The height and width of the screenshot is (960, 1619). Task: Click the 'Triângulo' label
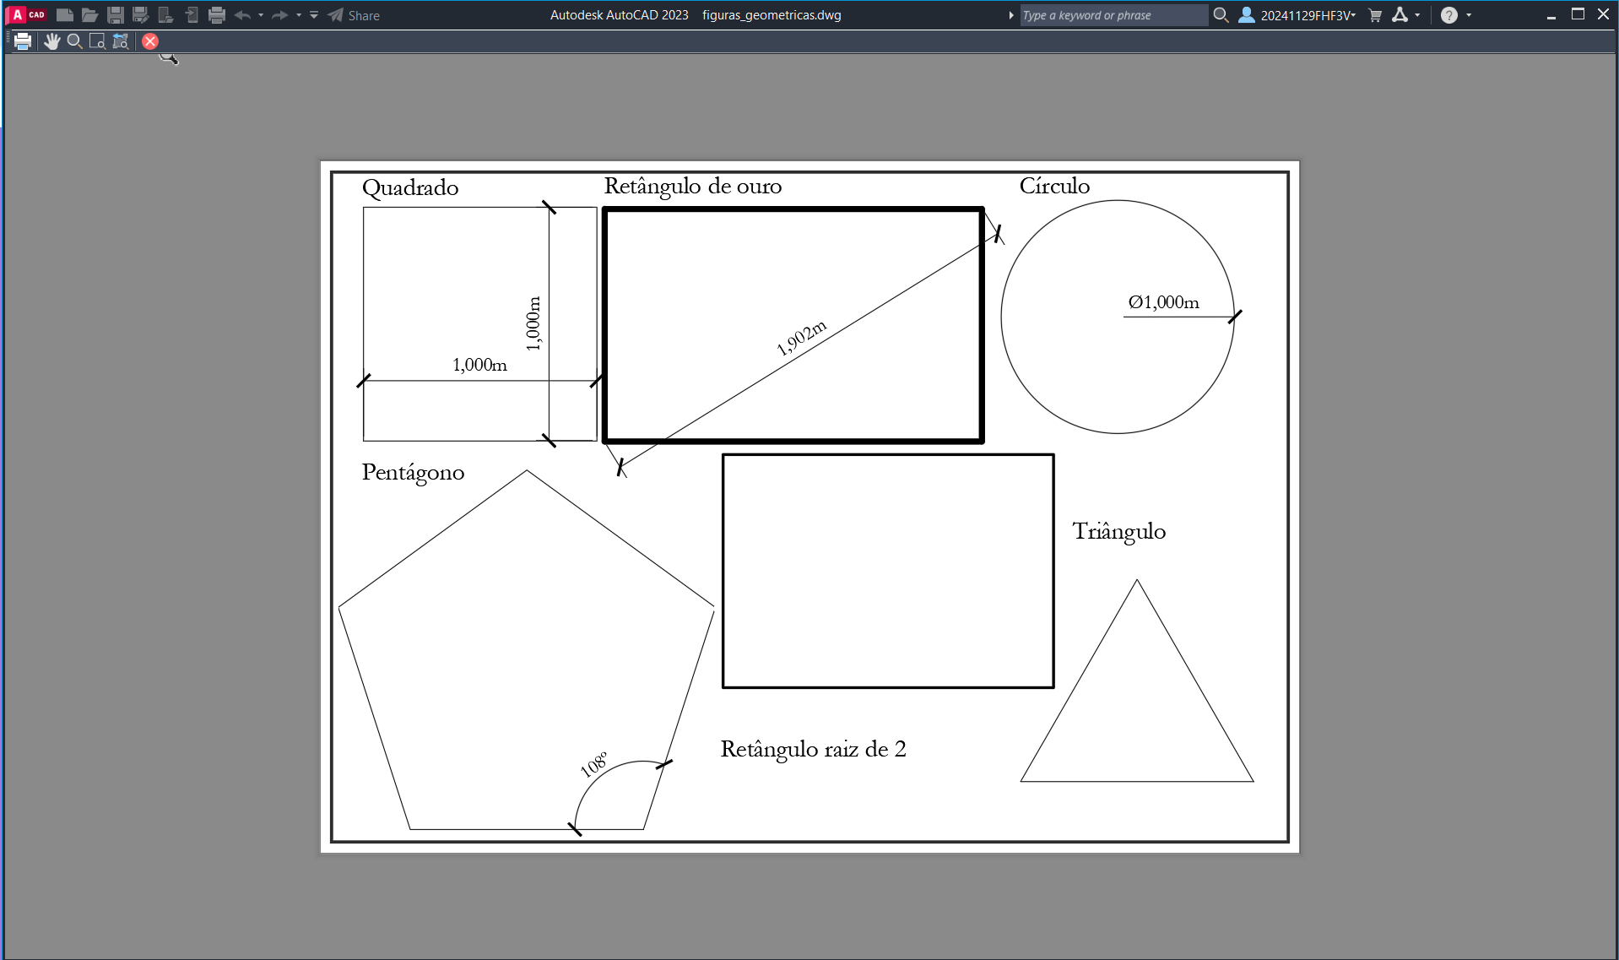1119,532
